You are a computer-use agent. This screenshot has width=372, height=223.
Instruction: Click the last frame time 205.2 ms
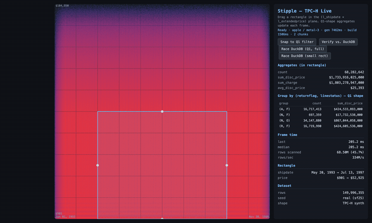point(356,142)
